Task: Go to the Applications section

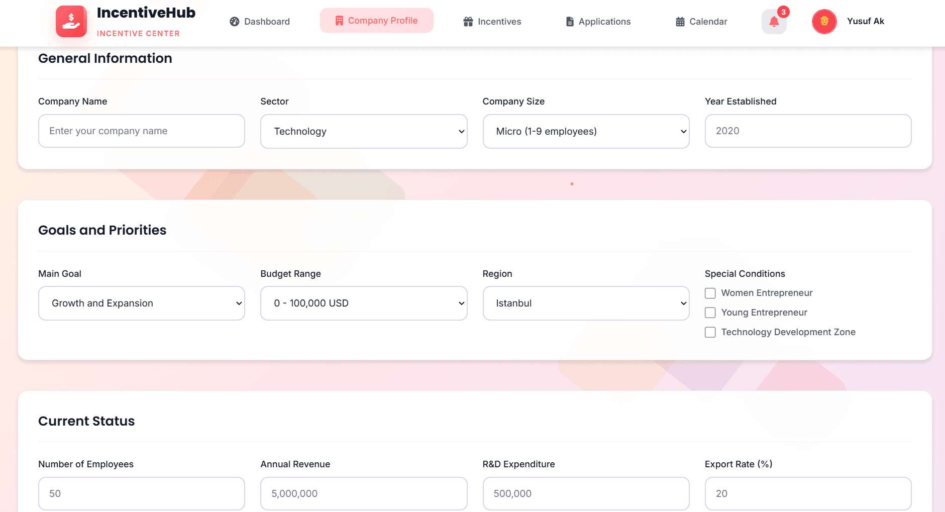Action: [604, 21]
